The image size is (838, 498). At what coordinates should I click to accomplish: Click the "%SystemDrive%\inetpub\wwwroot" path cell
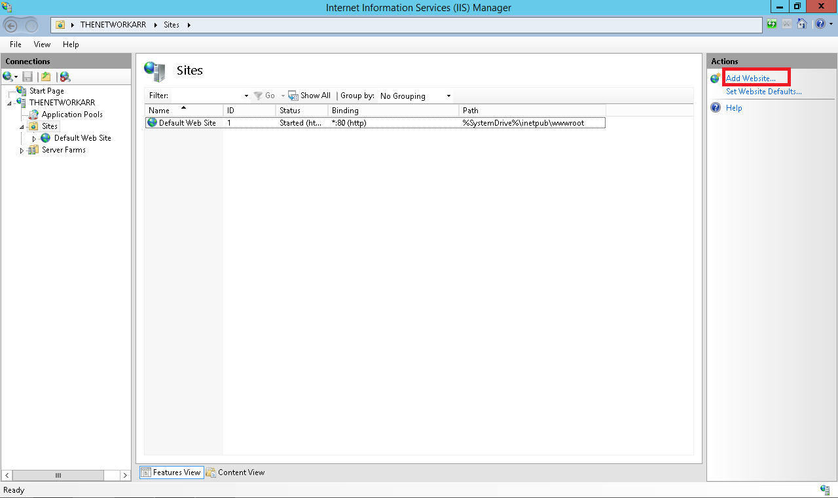(523, 123)
